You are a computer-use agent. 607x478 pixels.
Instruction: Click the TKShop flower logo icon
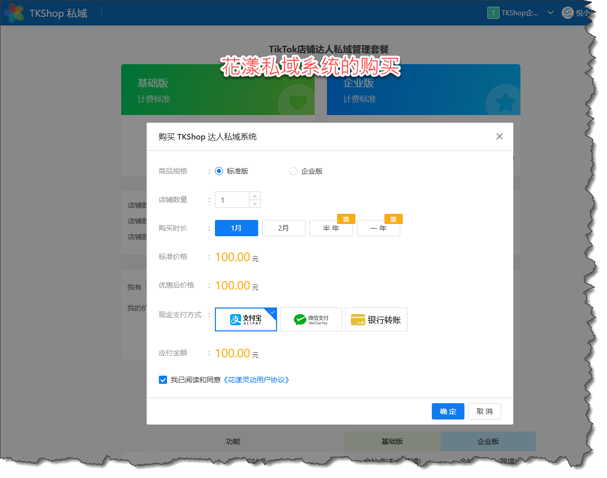coord(14,13)
